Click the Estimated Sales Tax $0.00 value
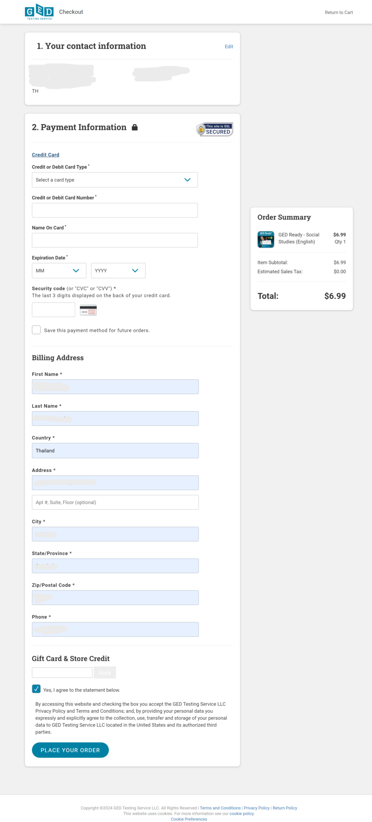This screenshot has width=372, height=822. point(339,271)
